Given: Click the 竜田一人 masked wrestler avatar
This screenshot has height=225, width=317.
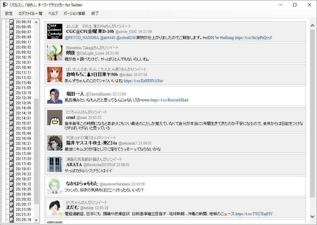Looking at the screenshot, I should [55, 96].
